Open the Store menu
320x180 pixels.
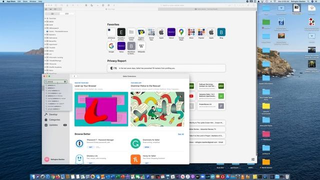coord(25,1)
